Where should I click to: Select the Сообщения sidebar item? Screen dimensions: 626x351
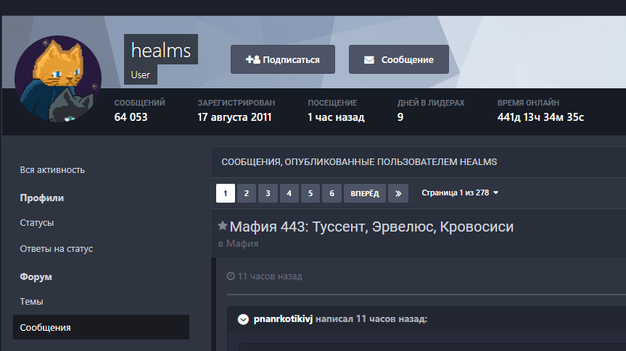pyautogui.click(x=101, y=327)
